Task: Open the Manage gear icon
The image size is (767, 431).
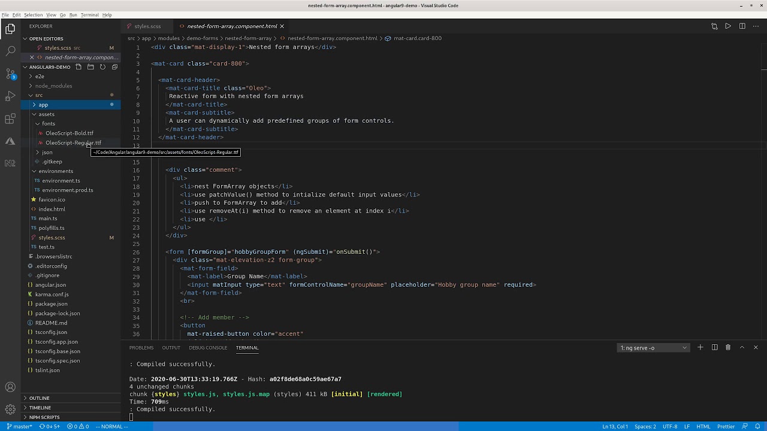Action: coord(10,410)
